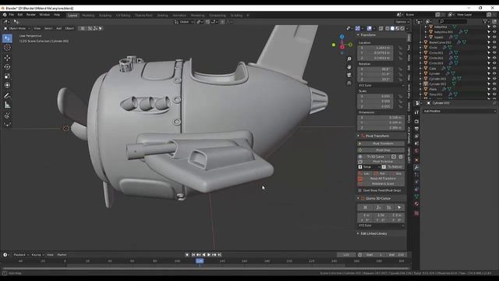This screenshot has width=499, height=281.
Task: Switch to the Modeling workspace tab
Action: (88, 16)
